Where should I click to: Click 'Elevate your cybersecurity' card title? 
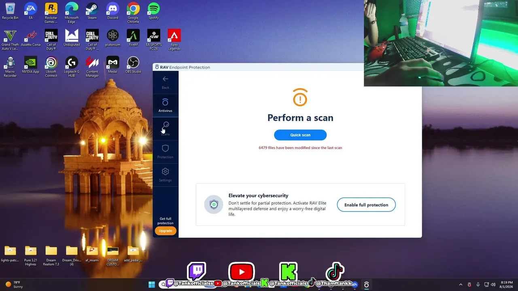[x=259, y=196]
